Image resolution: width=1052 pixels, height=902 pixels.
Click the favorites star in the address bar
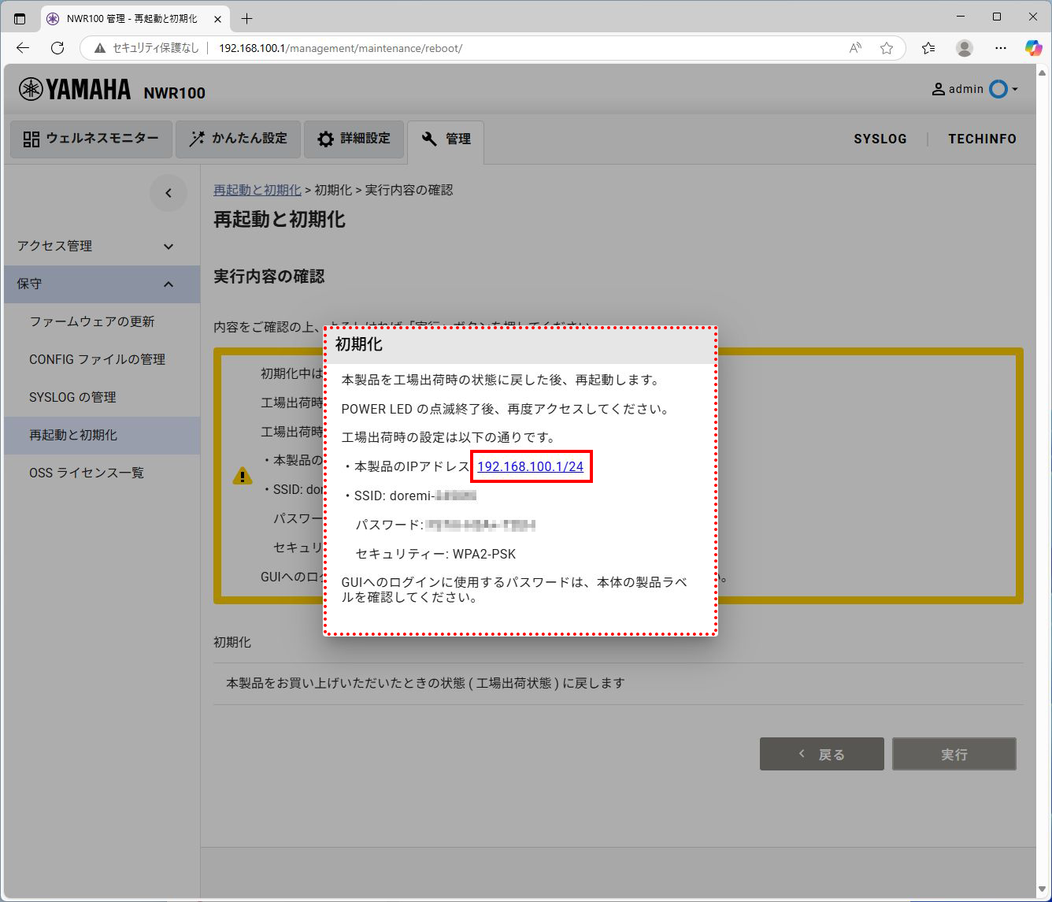pos(887,48)
